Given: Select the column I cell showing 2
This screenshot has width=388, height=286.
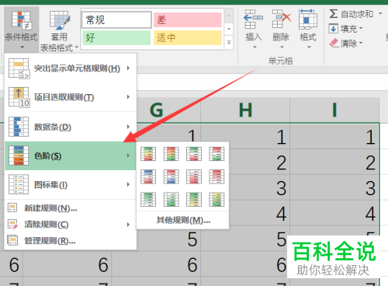Looking at the screenshot, I should 334,162.
